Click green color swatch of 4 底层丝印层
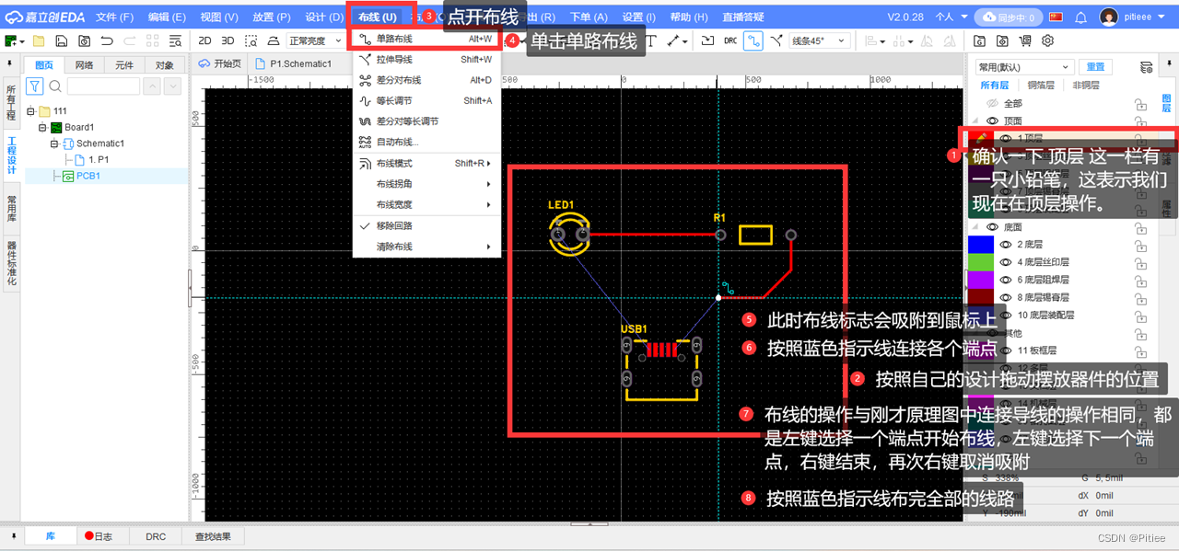The width and height of the screenshot is (1179, 551). 980,262
